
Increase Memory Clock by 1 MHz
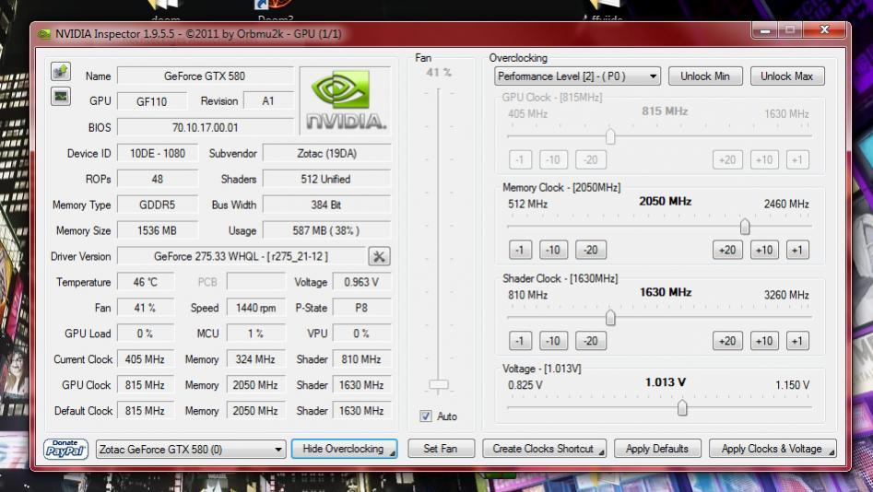point(797,250)
